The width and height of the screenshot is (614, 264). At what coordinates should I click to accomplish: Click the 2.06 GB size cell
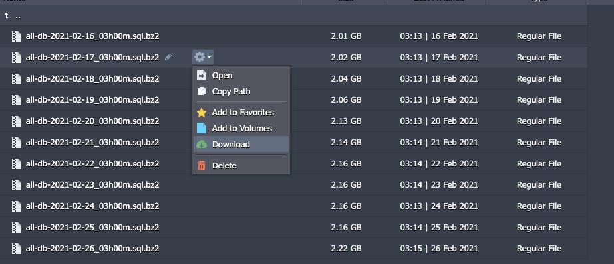click(346, 100)
